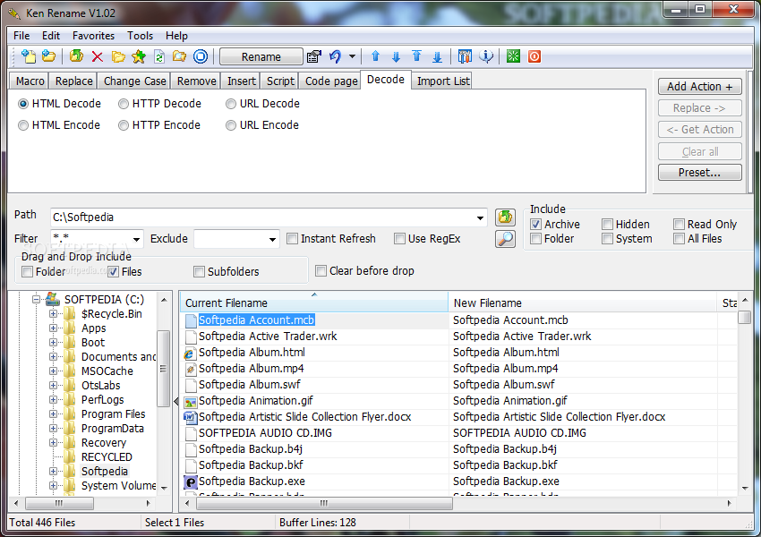Screen dimensions: 761x537
Task: Open the Favorites menu
Action: point(93,36)
